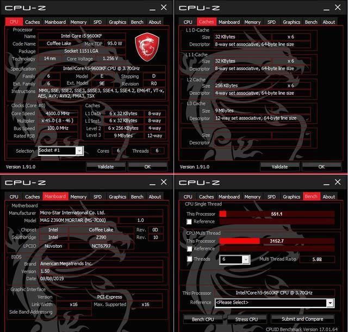The image size is (348, 332).
Task: Open SPD tab in Mainboard window
Action: 97,197
